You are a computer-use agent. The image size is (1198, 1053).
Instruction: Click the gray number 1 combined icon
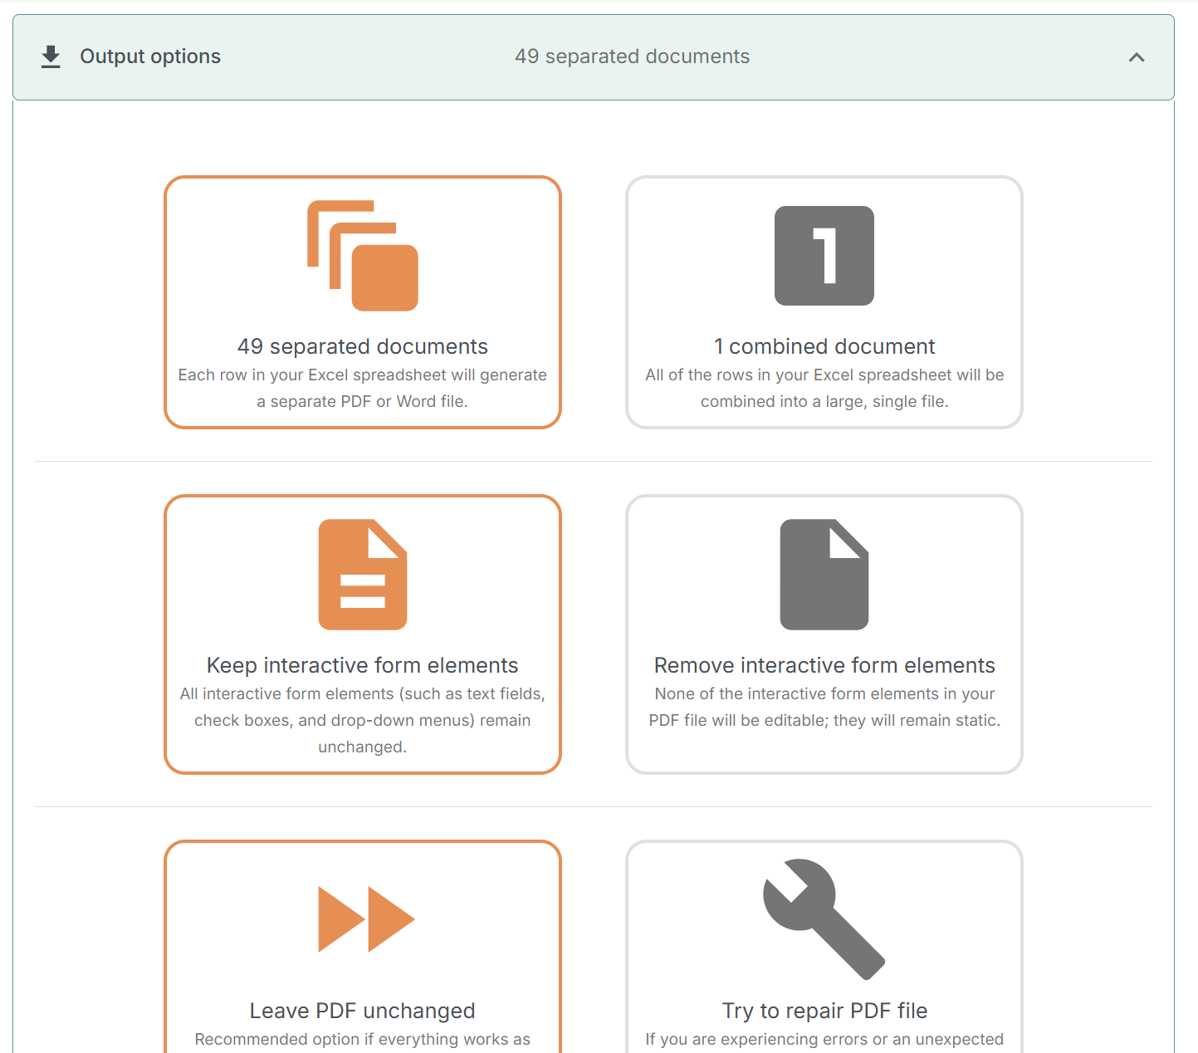824,256
